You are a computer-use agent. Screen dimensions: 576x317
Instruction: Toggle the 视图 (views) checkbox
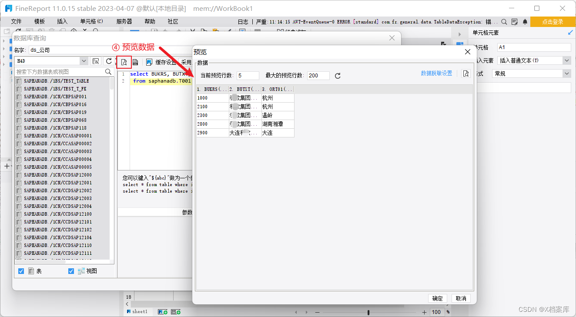tap(71, 271)
